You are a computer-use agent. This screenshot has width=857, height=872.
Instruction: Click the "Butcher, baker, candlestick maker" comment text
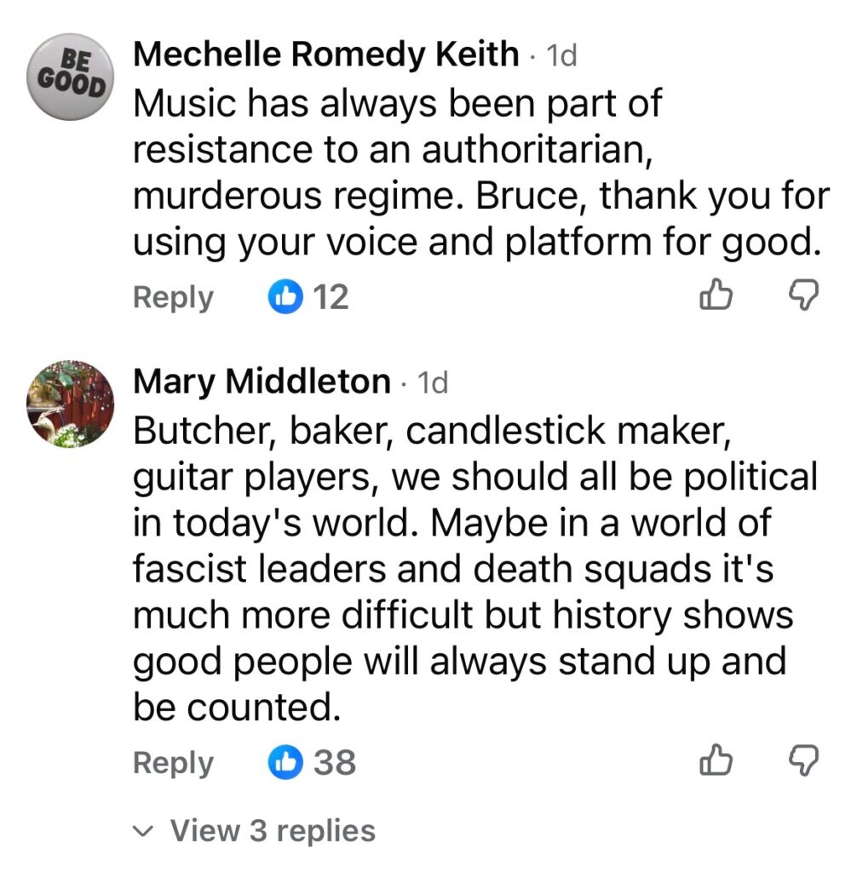475,571
